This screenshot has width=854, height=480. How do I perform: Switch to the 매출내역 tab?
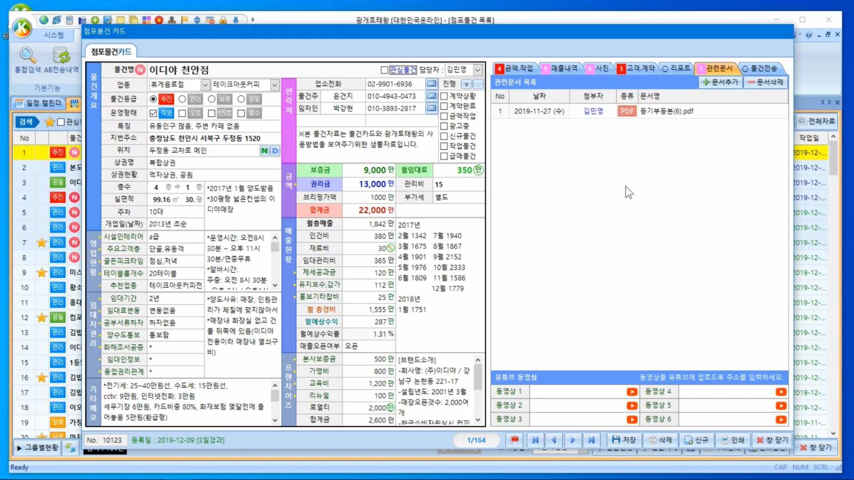point(560,68)
